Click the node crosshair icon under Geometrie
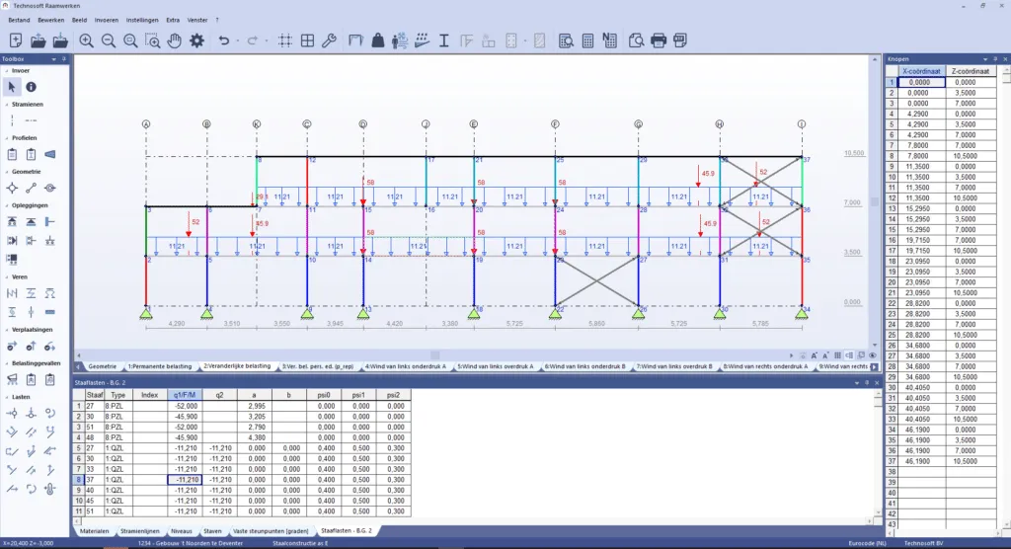Screen dimensions: 1011x549 [x=12, y=188]
